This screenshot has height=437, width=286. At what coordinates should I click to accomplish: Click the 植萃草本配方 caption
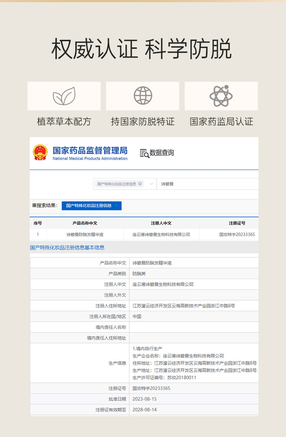(64, 122)
